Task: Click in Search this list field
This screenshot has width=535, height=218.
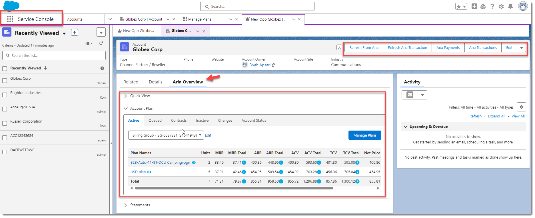Action: (54, 55)
